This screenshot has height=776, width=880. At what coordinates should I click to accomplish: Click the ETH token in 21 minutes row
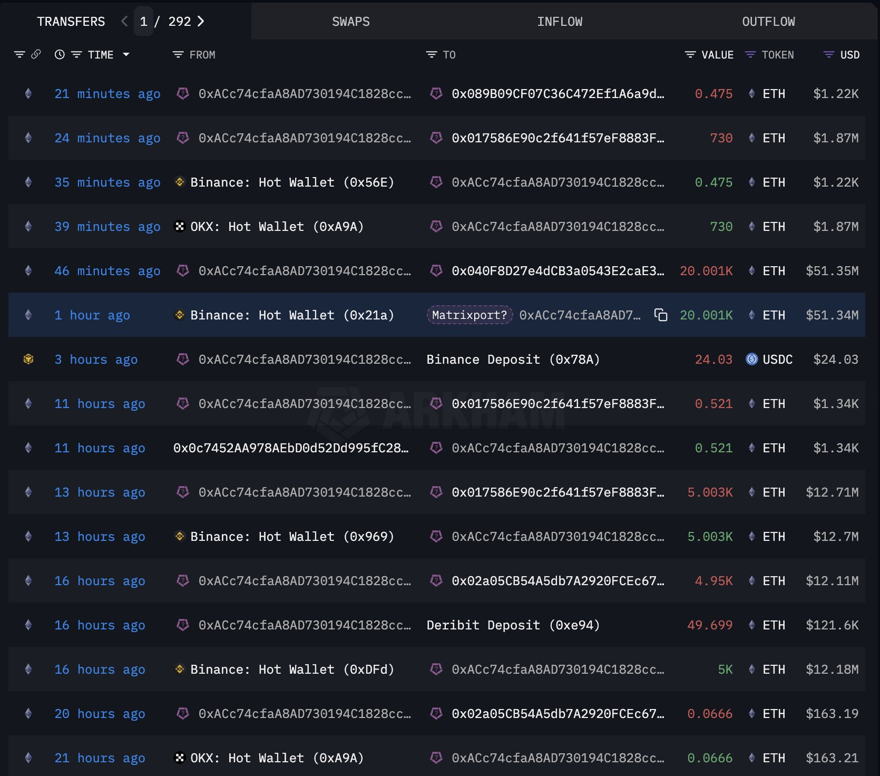click(x=774, y=94)
